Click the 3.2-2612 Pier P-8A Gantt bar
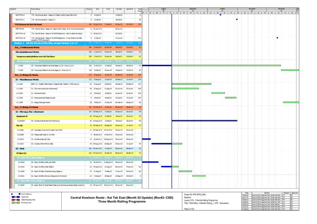Viewport: 317px width, 224px height. point(161,144)
